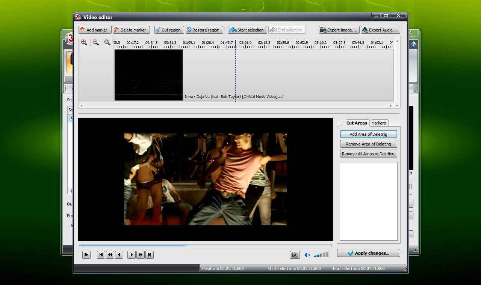Step back one frame

point(119,255)
